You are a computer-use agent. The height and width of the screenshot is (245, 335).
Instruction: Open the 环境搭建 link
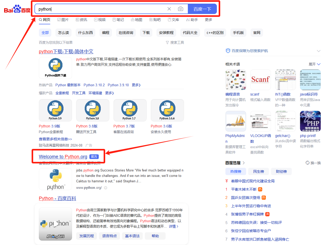tap(95, 93)
